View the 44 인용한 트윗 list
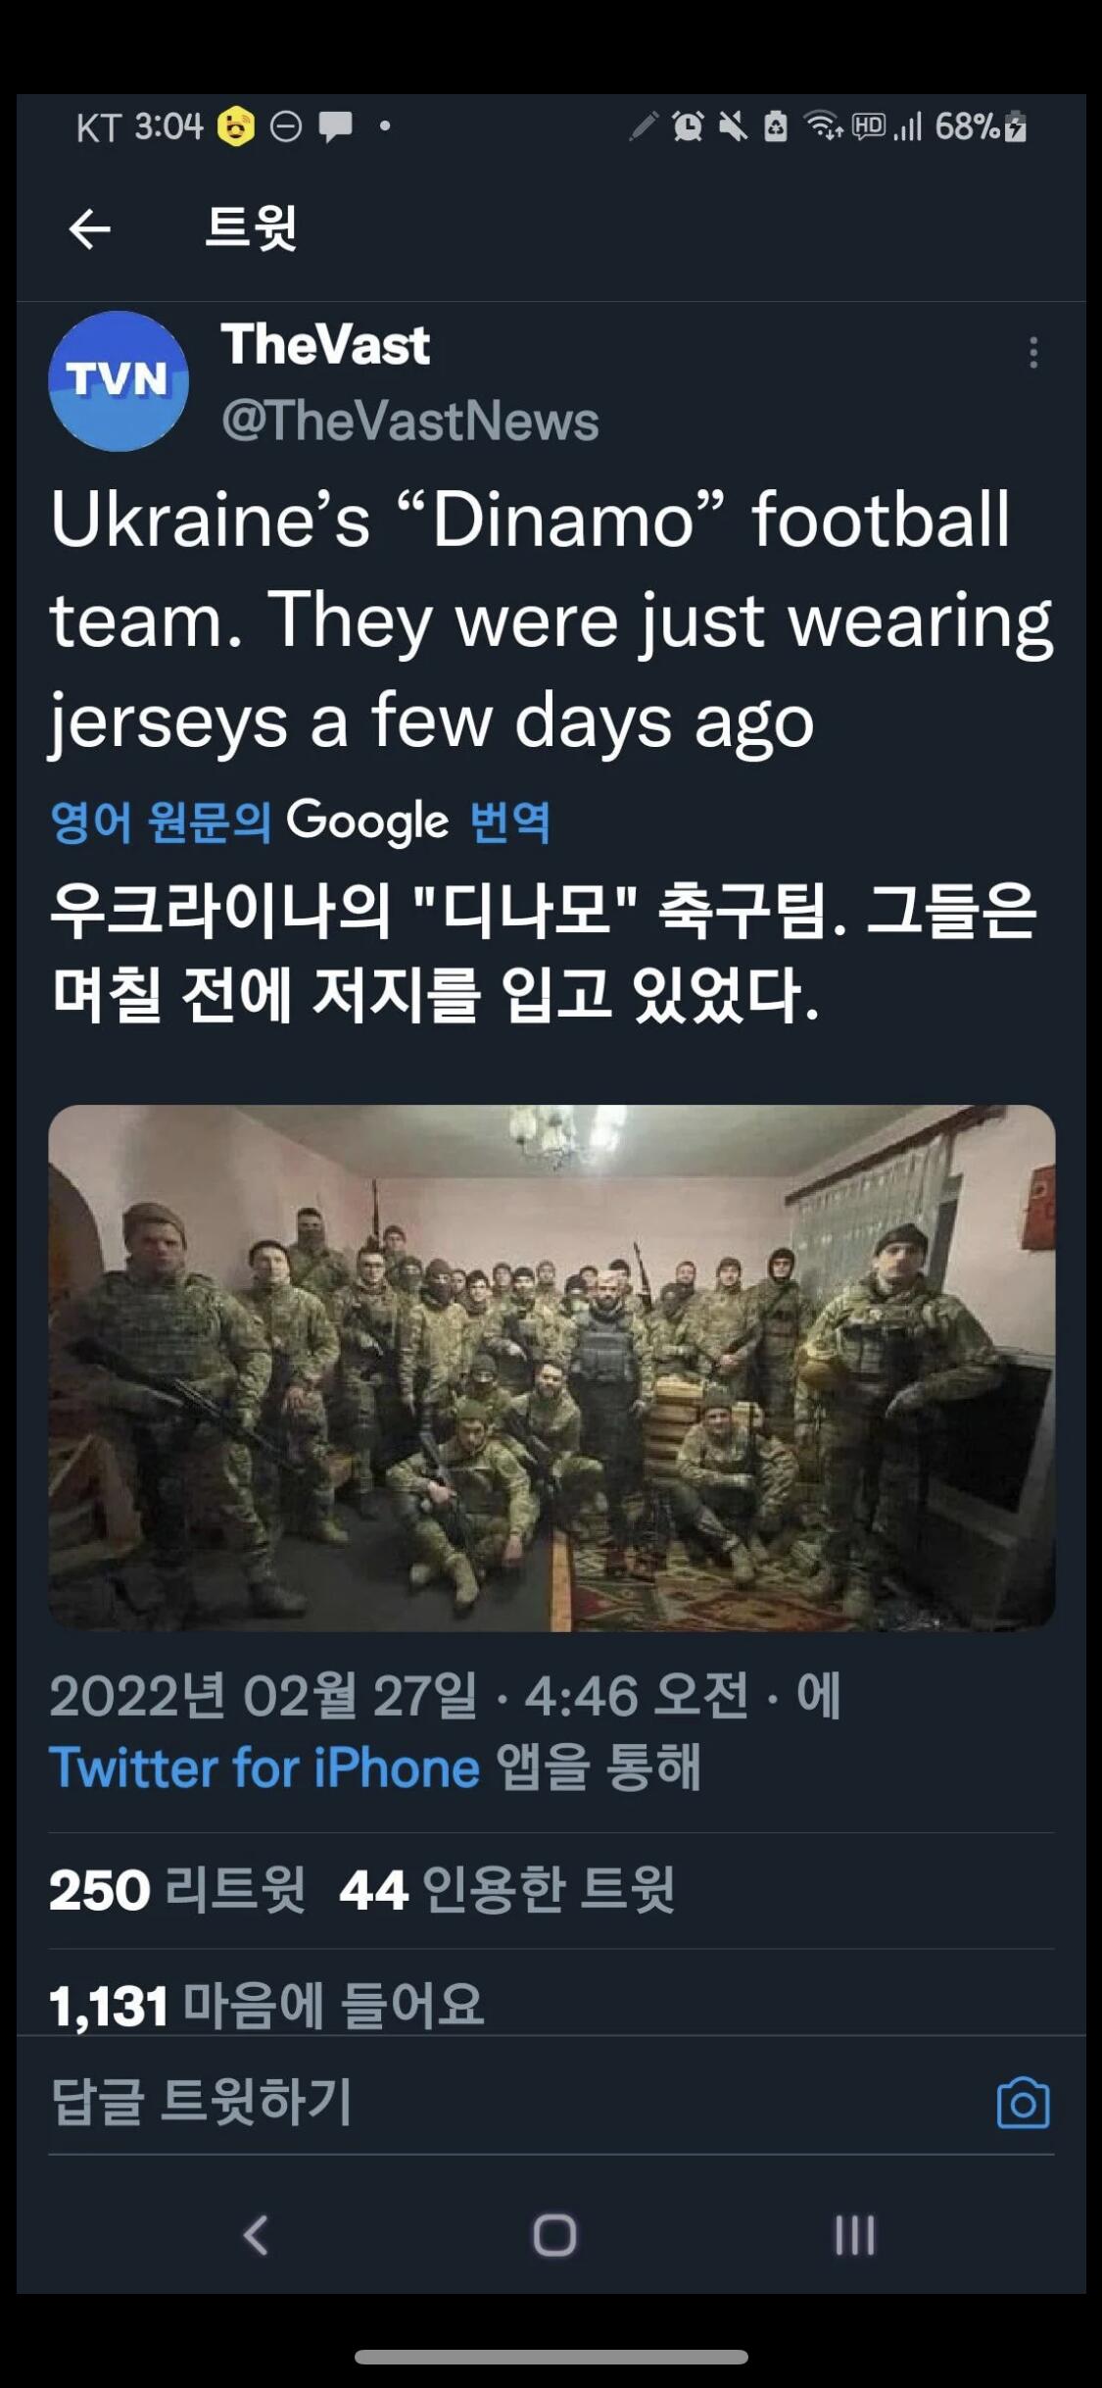 [x=507, y=1889]
